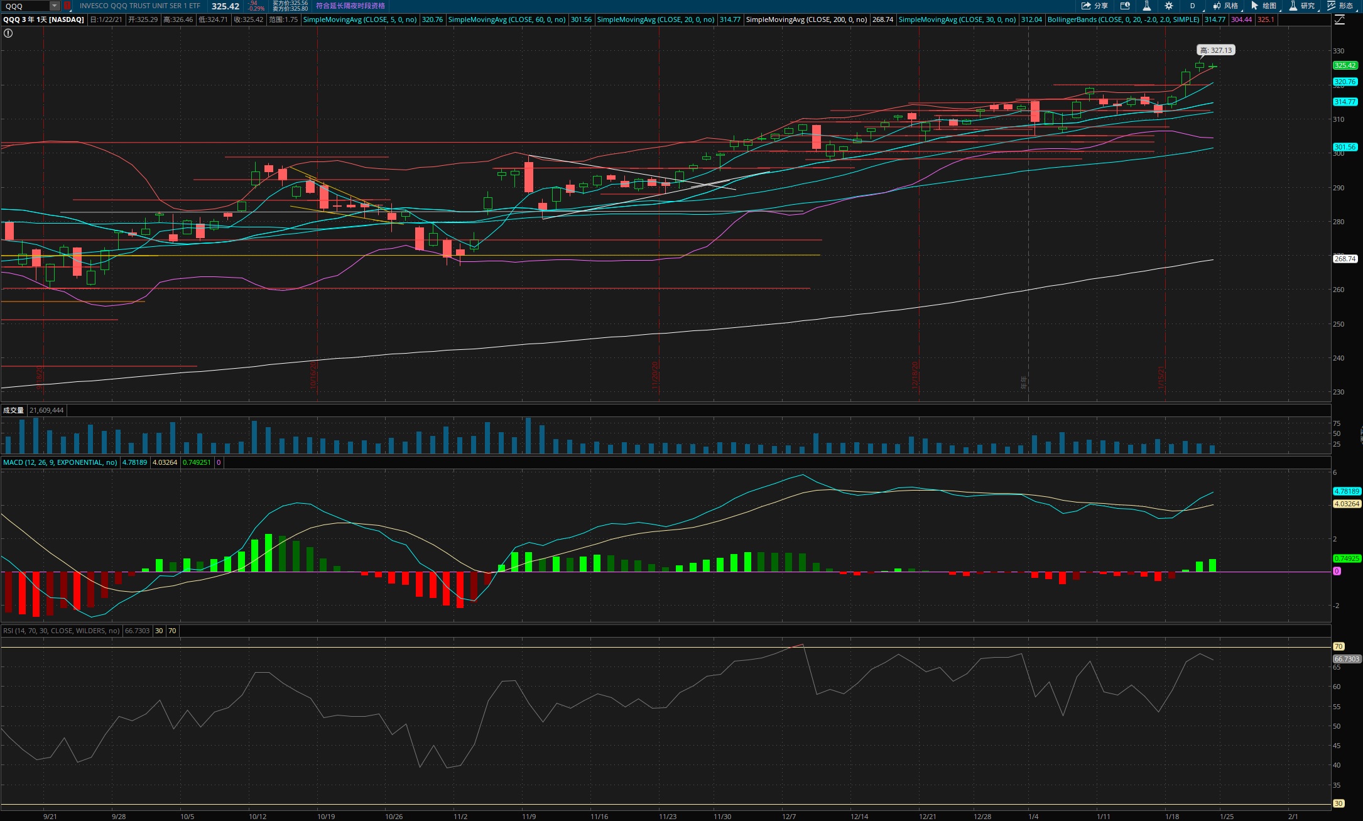This screenshot has width=1363, height=821.
Task: Click the exclamation alert icon on chart
Action: [x=8, y=33]
